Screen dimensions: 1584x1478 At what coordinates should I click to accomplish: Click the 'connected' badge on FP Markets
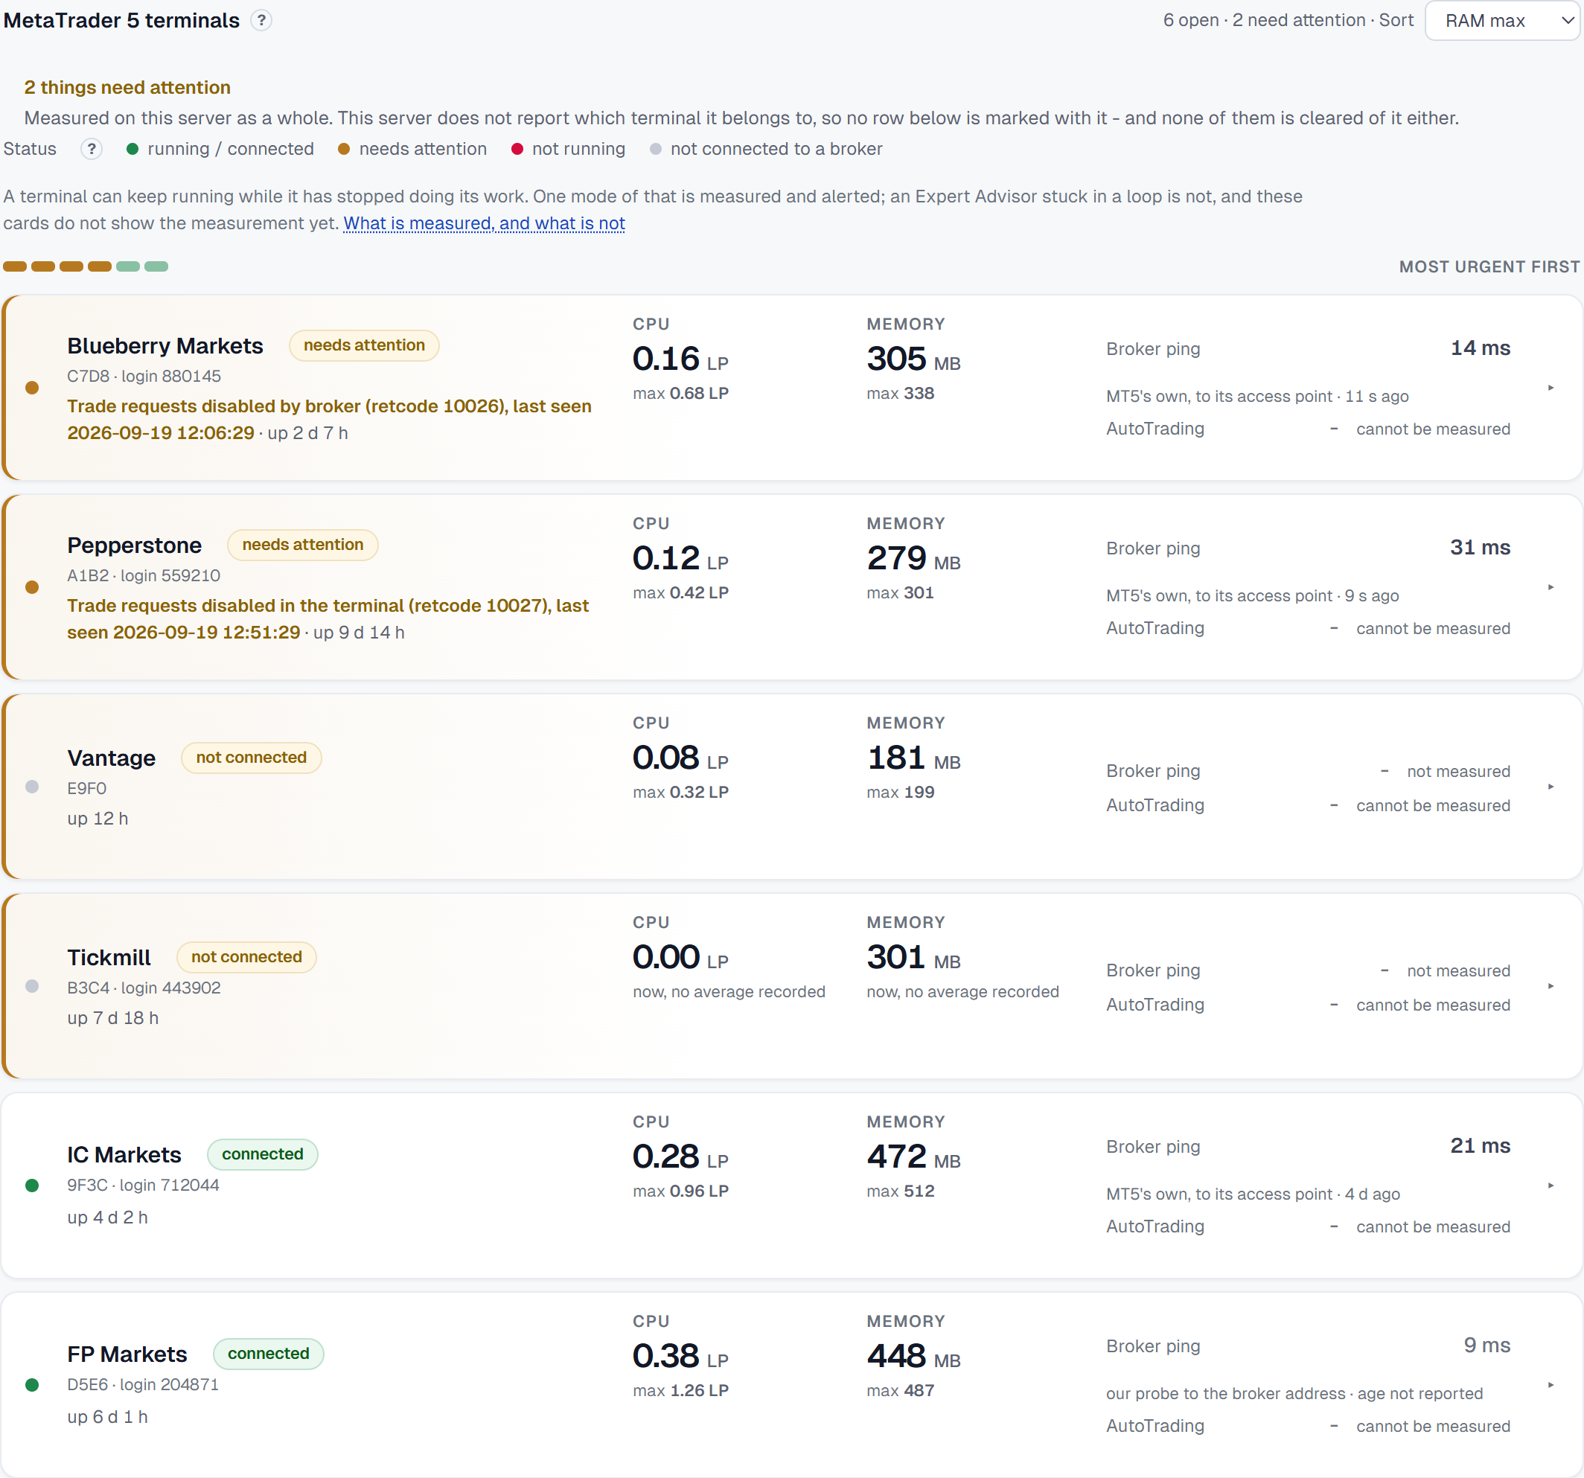[x=269, y=1354]
